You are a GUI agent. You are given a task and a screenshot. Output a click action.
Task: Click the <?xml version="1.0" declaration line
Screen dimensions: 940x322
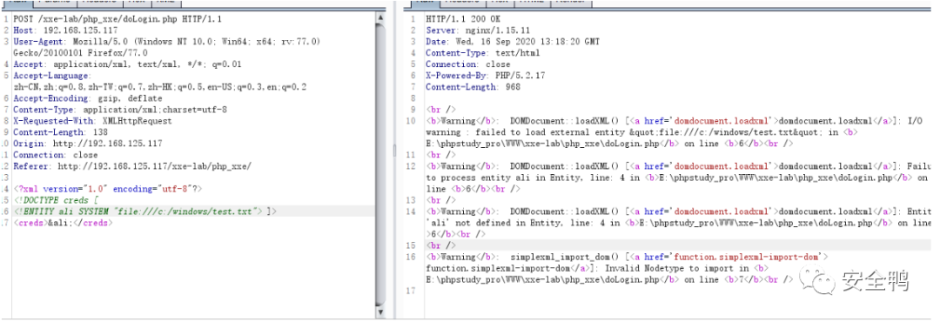[x=108, y=189]
